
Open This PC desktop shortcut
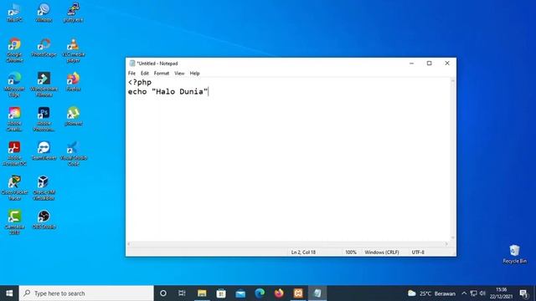coord(14,13)
